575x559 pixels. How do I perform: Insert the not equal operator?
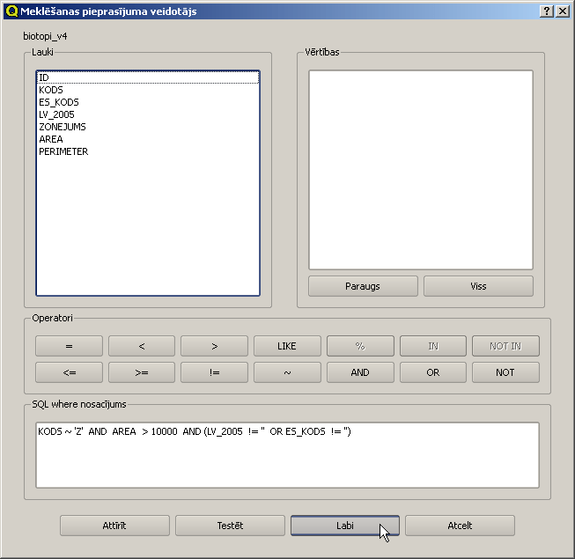point(214,372)
